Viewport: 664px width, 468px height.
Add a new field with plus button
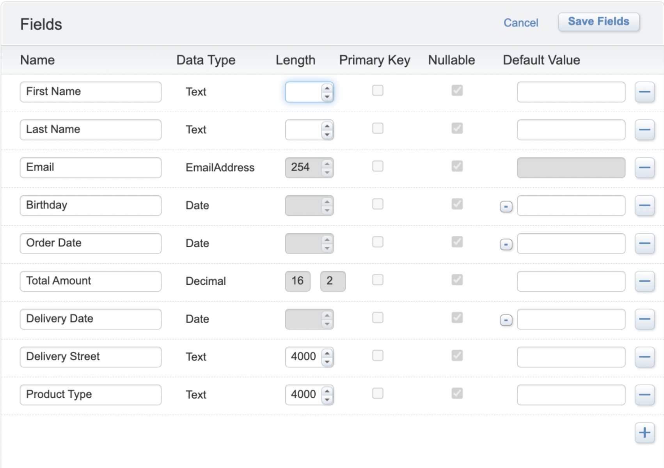(644, 433)
